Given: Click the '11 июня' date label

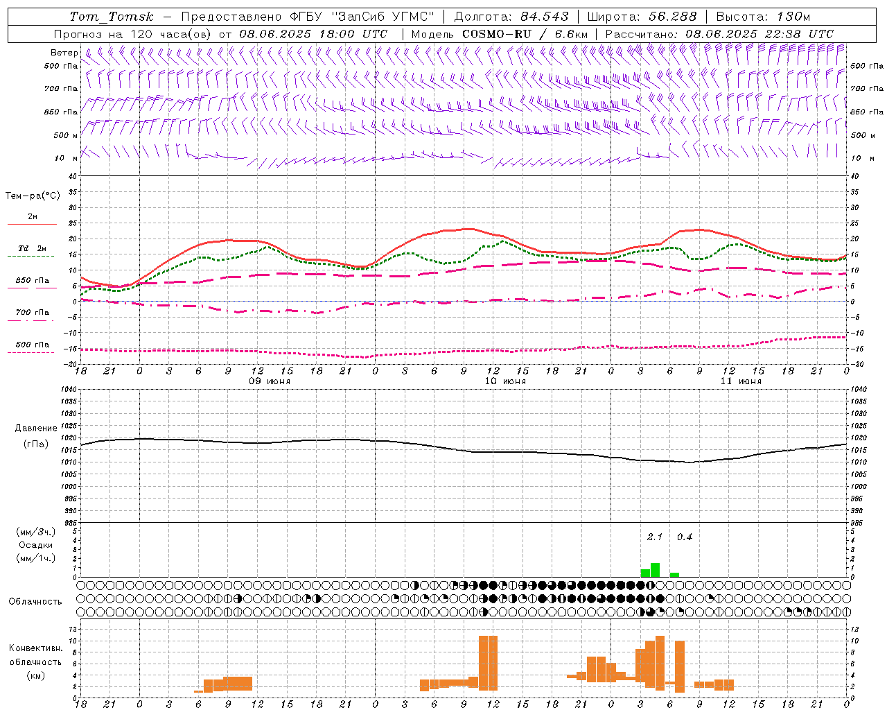Looking at the screenshot, I should pyautogui.click(x=741, y=381).
